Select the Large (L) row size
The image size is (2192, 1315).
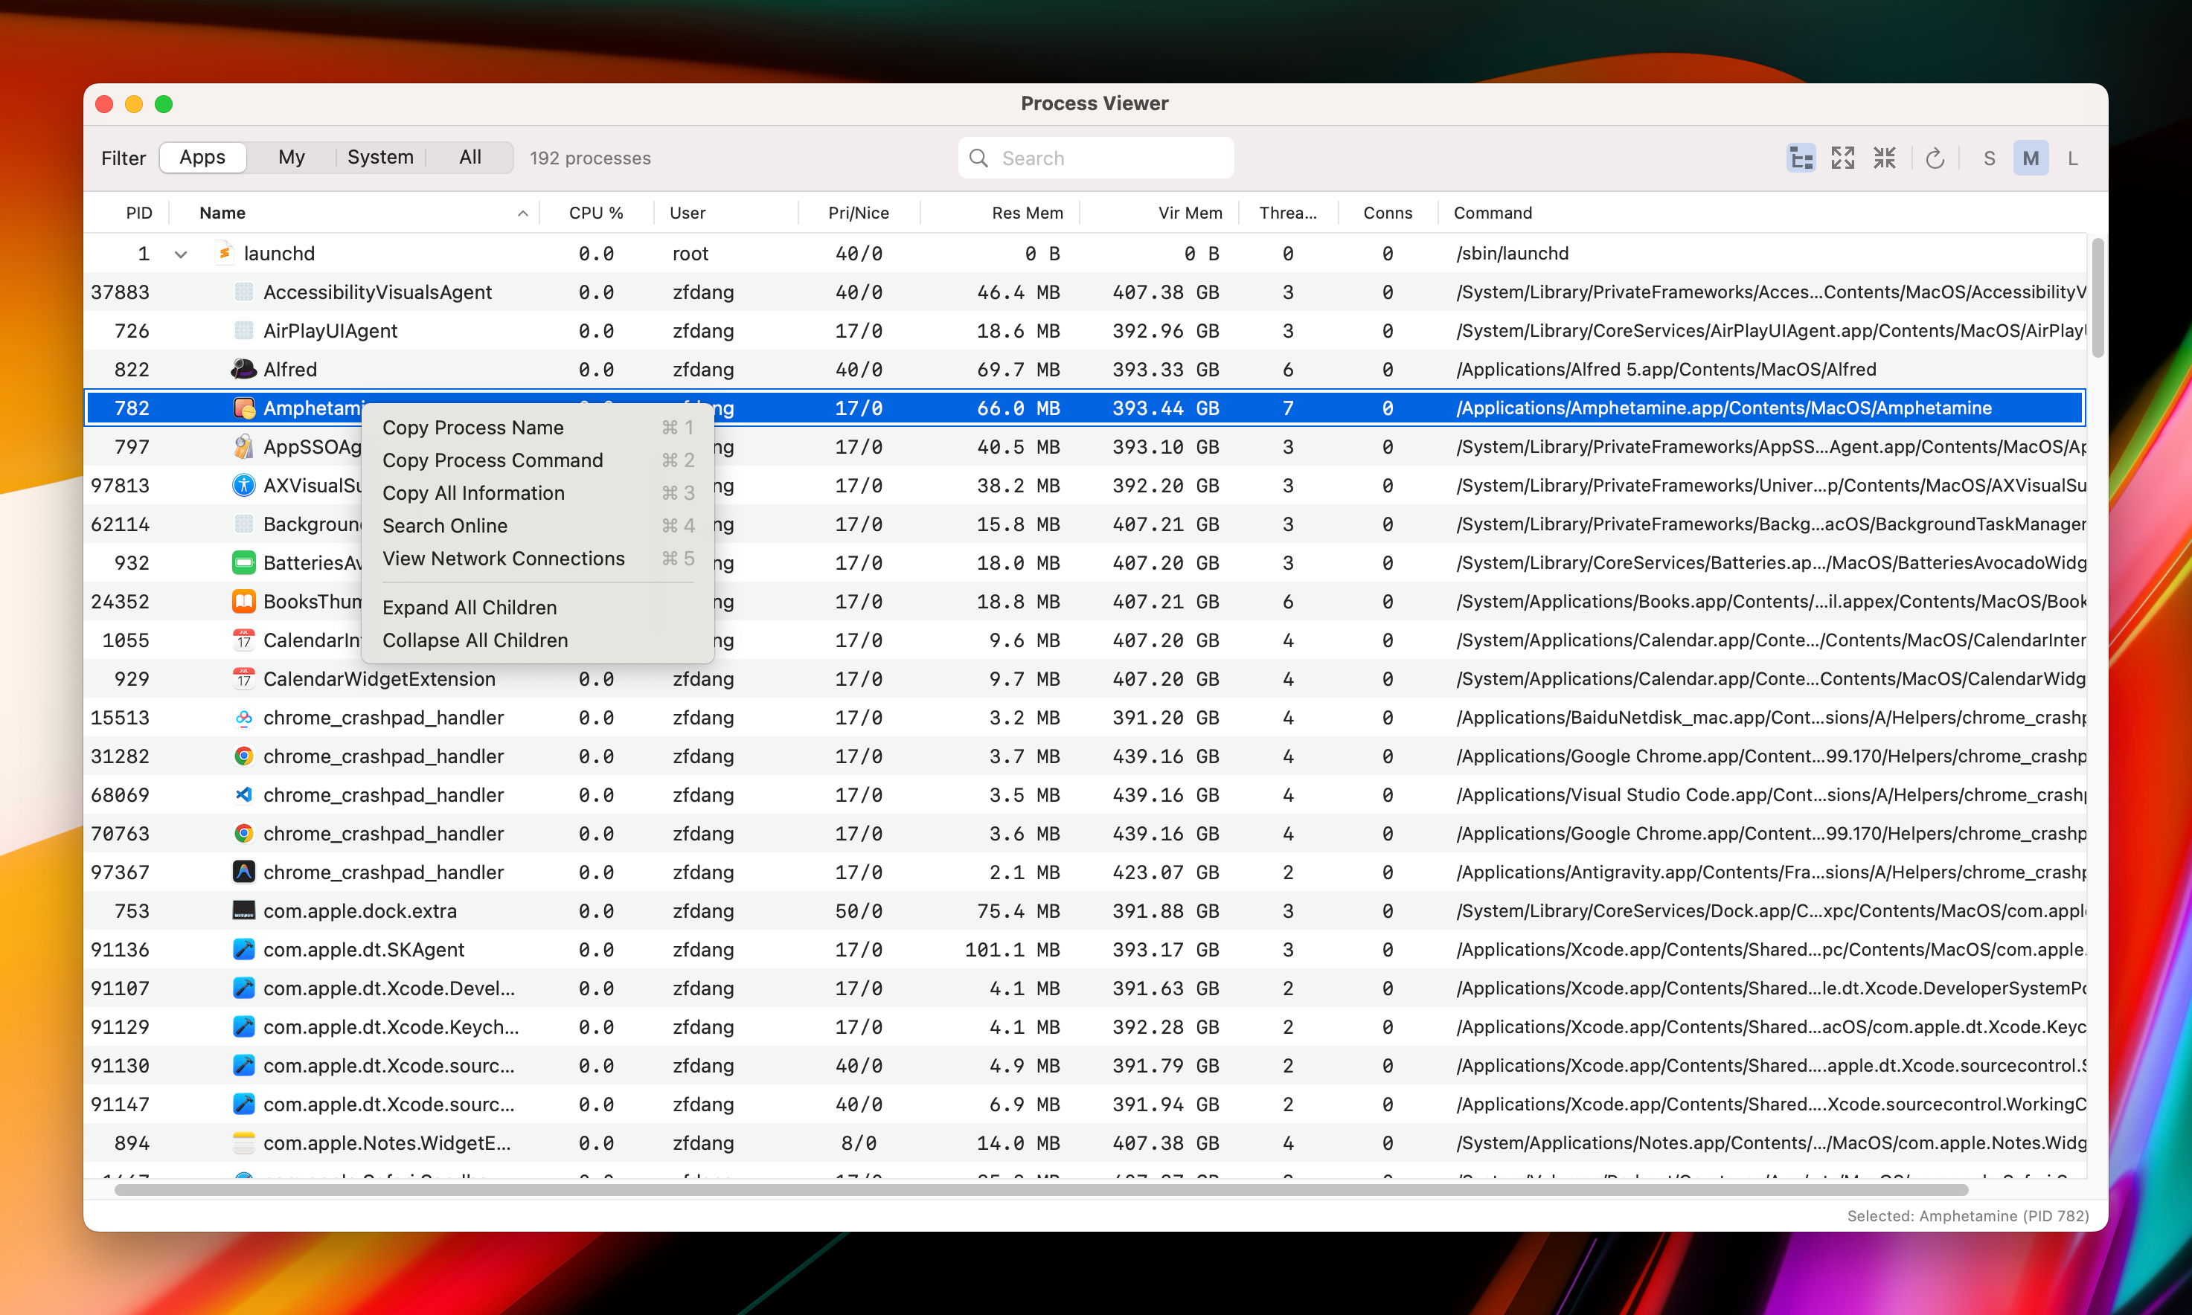click(2072, 158)
